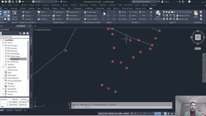Toggle grid display in status bar
The height and width of the screenshot is (116, 206).
pyautogui.click(x=132, y=113)
